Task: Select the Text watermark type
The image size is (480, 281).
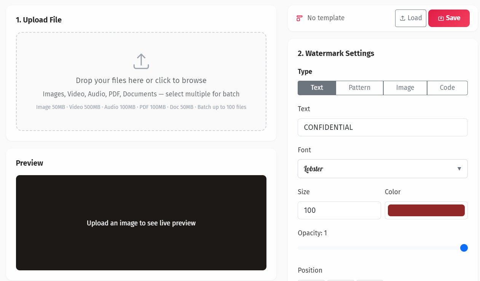Action: point(317,88)
